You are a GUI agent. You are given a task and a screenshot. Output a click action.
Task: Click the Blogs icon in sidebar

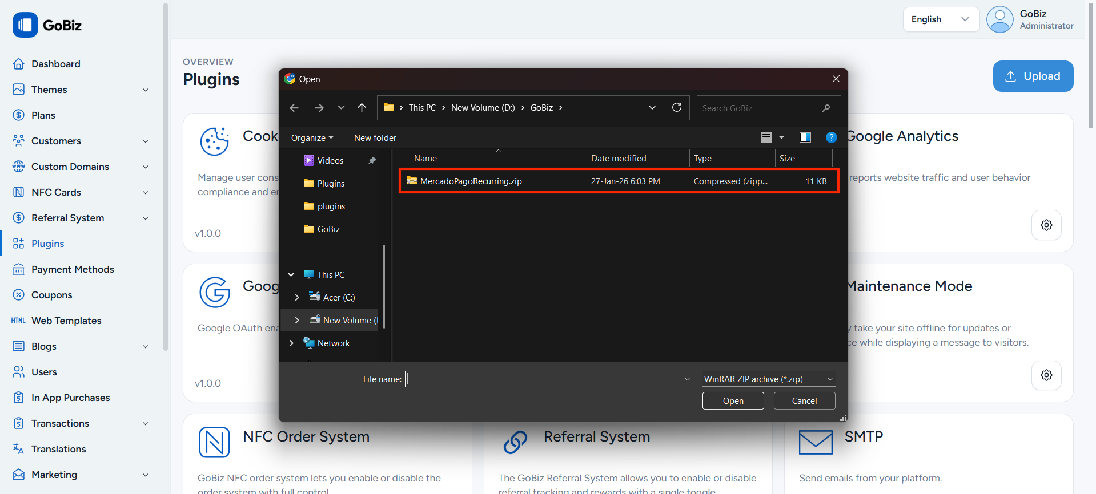coord(19,346)
